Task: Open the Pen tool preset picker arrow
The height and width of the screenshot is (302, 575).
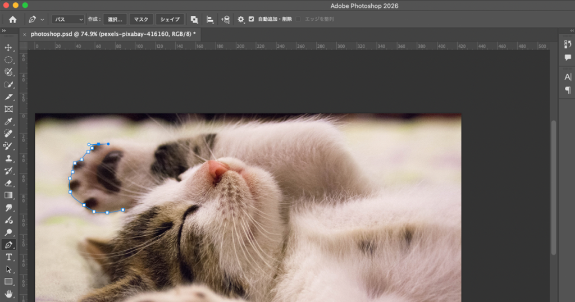Action: (x=42, y=20)
